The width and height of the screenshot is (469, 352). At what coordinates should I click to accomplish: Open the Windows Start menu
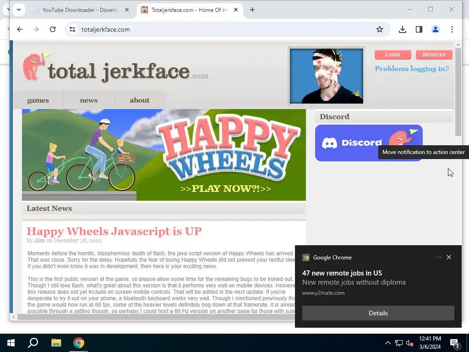11,343
